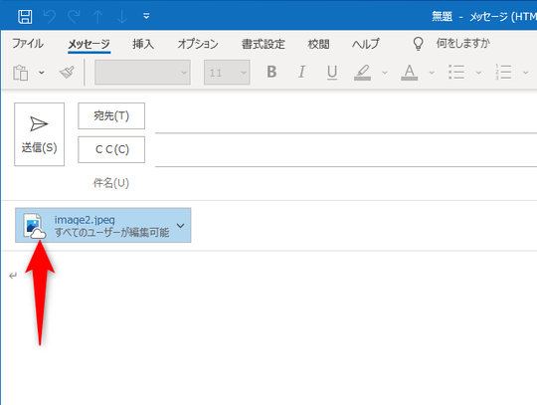537x405 pixels.
Task: Select the メッセージ ribbon tab
Action: [x=89, y=44]
